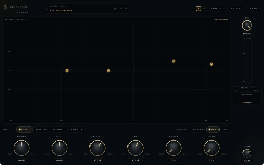The height and width of the screenshot is (165, 264).
Task: Toggle audition BYPASS
Action: (198, 130)
